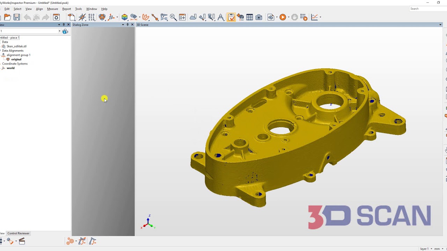447x251 pixels.
Task: Capture the 3D scene with the camera icon
Action: 259,17
